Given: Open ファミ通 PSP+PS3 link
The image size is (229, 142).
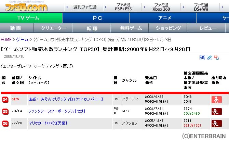Looking at the screenshot, I should point(123,7).
